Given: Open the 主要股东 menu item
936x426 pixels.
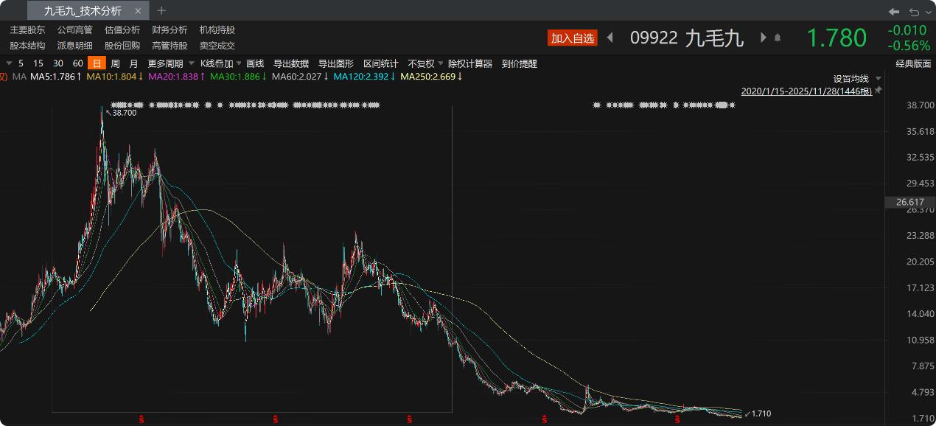Looking at the screenshot, I should [x=27, y=29].
